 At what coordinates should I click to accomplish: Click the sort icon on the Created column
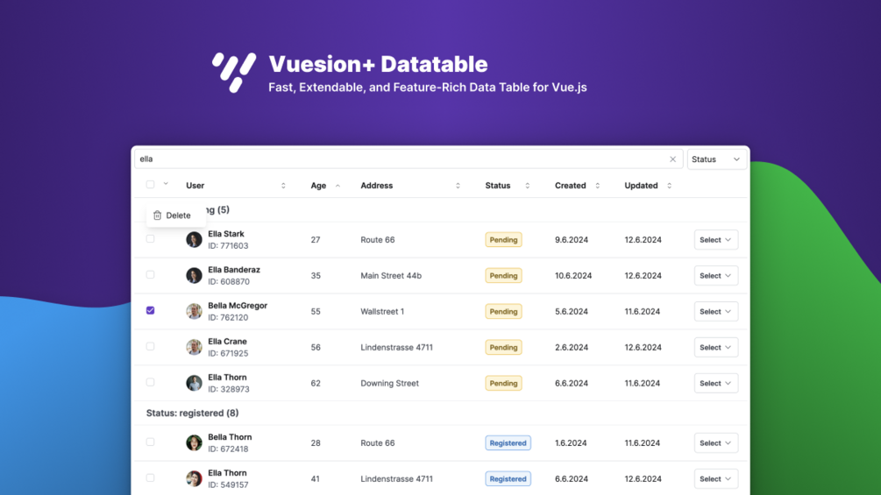click(x=598, y=186)
